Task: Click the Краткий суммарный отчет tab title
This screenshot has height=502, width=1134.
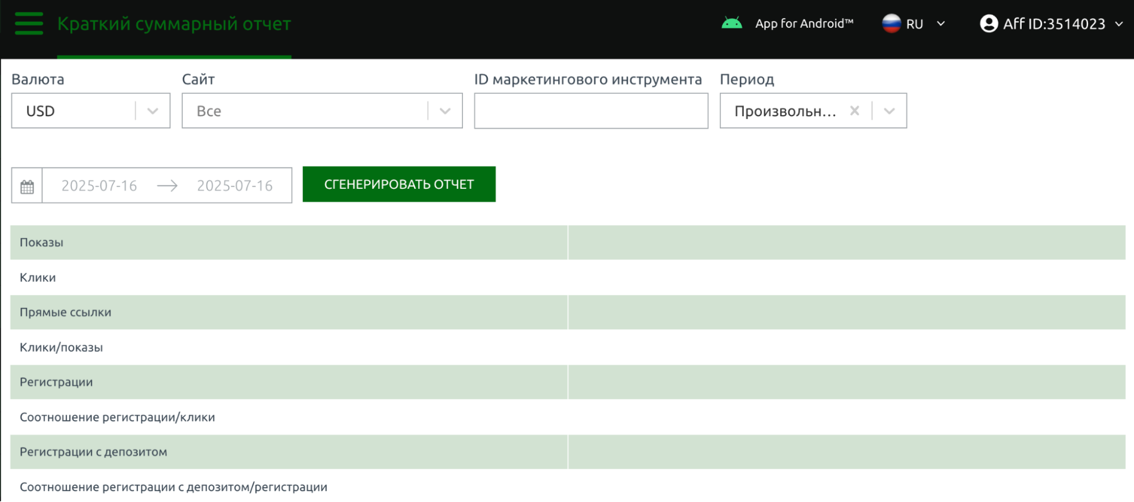Action: click(x=174, y=24)
